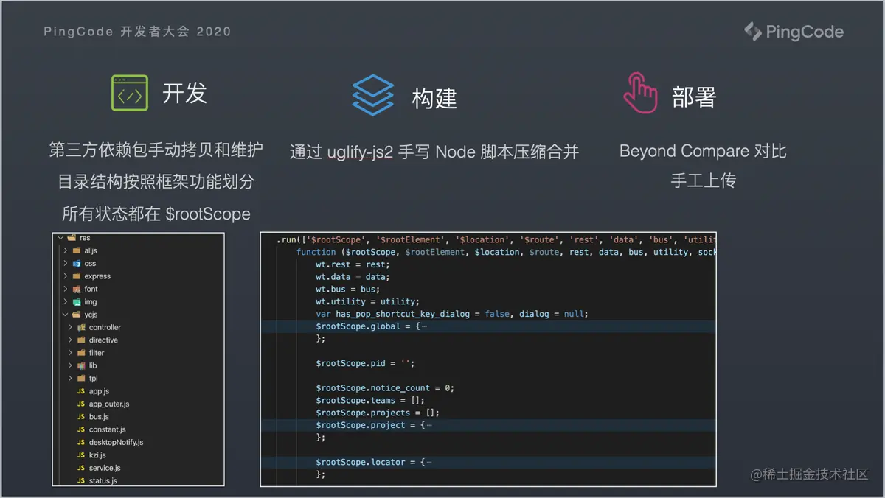Image resolution: width=885 pixels, height=498 pixels.
Task: Expand the alljs folder chevron
Action: pyautogui.click(x=66, y=250)
